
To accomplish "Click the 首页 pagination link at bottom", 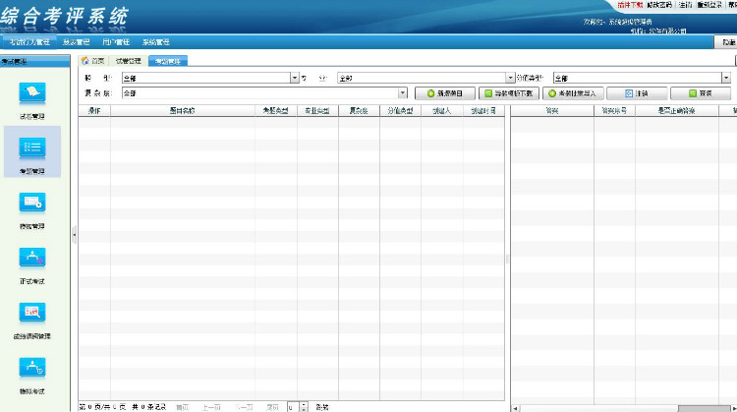I will pyautogui.click(x=183, y=407).
